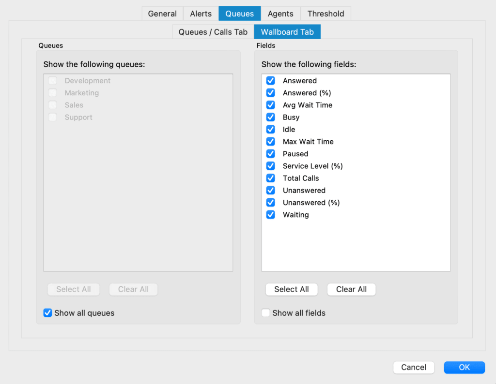Click the Avg Wait Time label

[308, 105]
